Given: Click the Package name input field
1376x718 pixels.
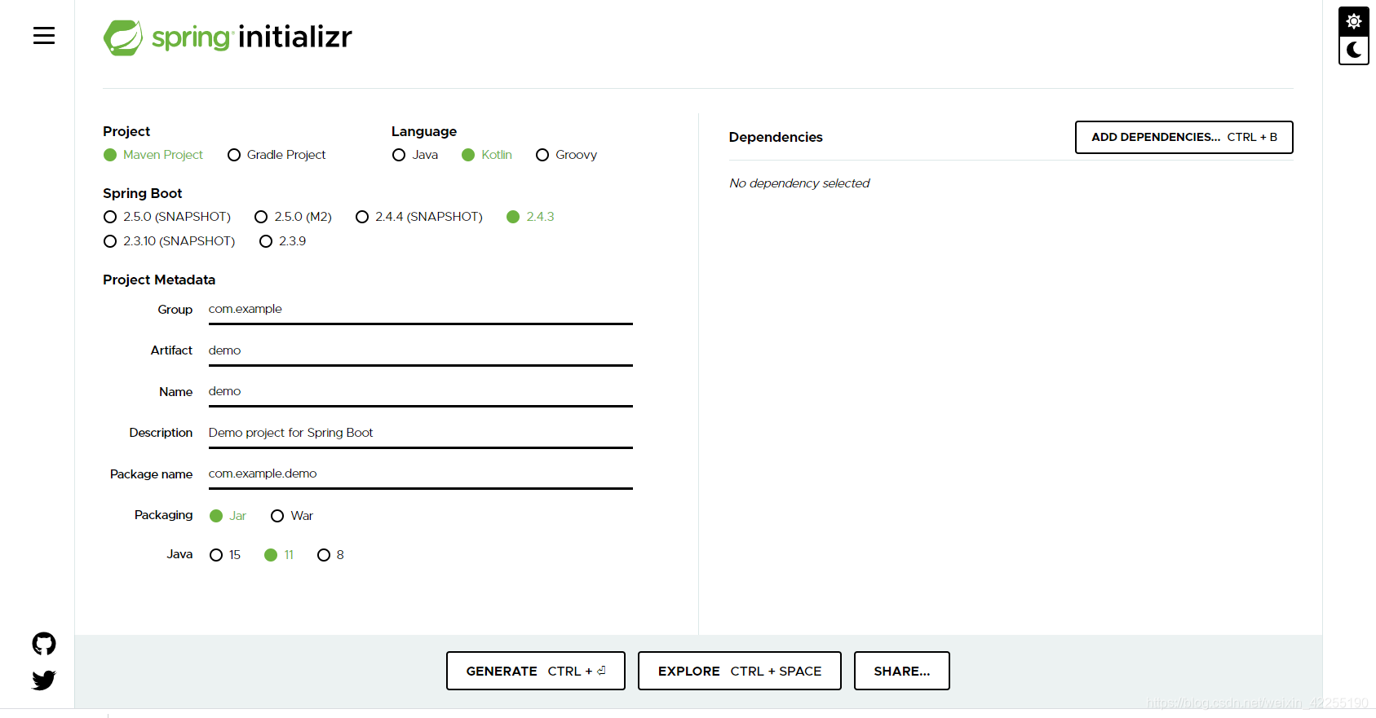Looking at the screenshot, I should coord(421,474).
